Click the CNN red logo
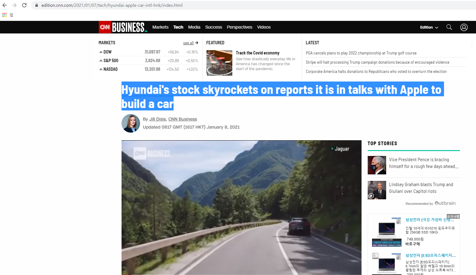Screen dimensions: 476x275 105,27
